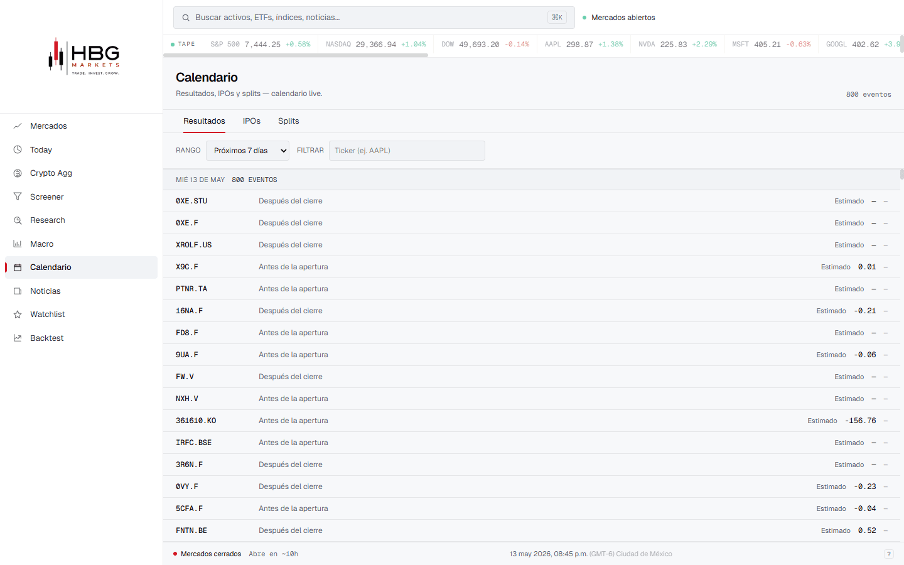Viewport: 904px width, 565px height.
Task: Click the HBG Markets logo
Action: tap(84, 56)
